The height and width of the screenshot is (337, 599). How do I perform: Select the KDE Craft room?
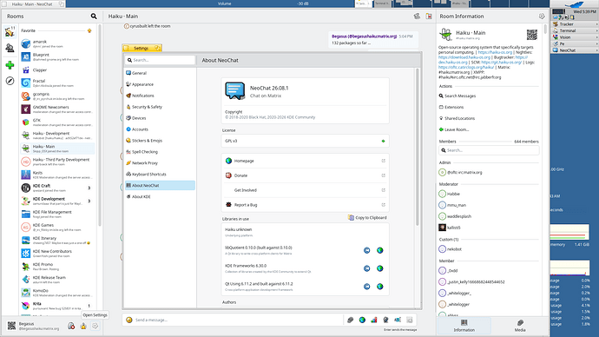(57, 188)
